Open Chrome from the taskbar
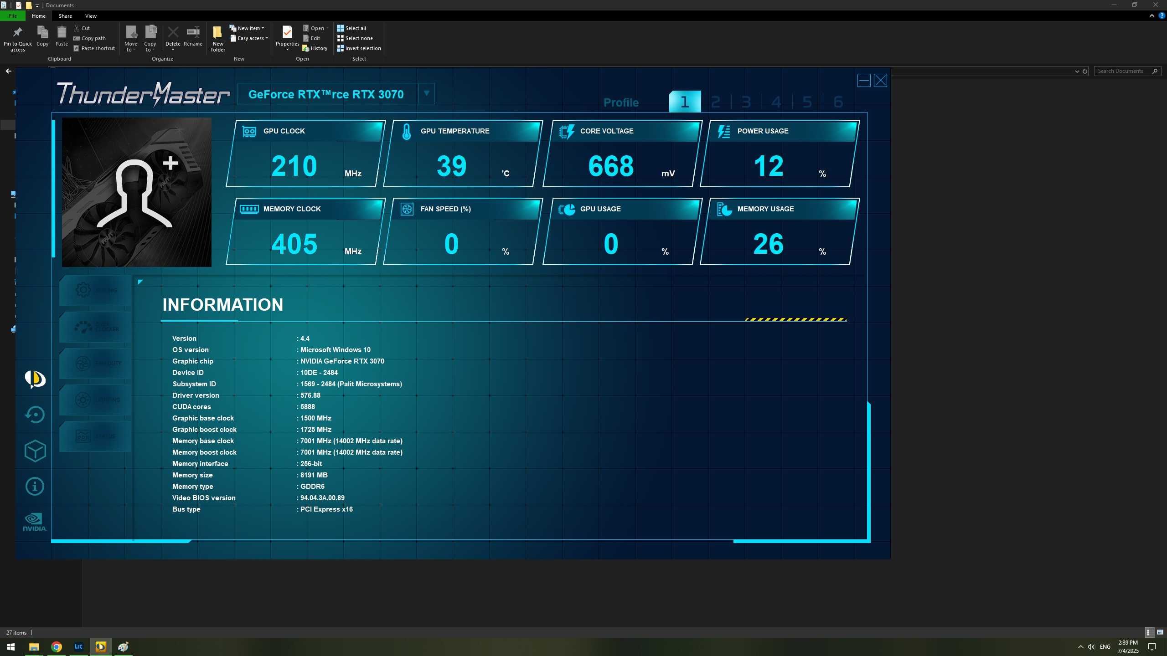This screenshot has height=656, width=1167. tap(57, 647)
